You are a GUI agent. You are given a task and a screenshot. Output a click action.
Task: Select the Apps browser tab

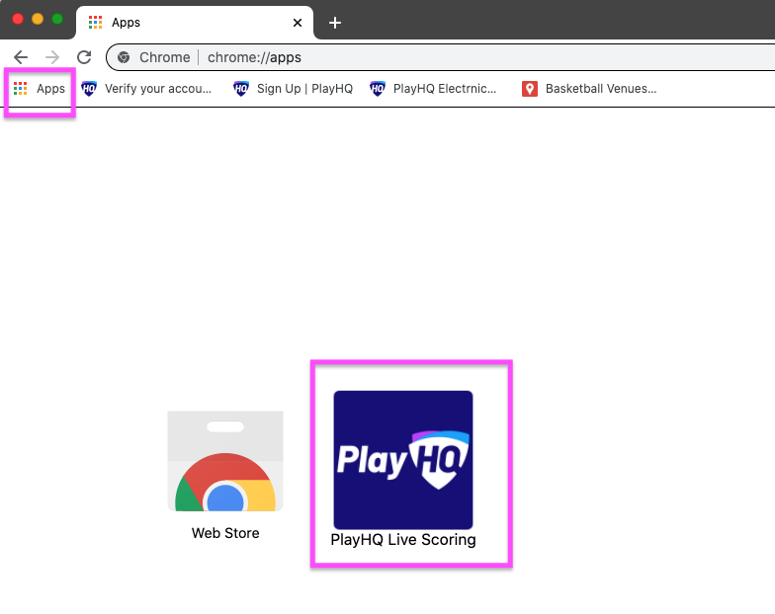coord(195,23)
